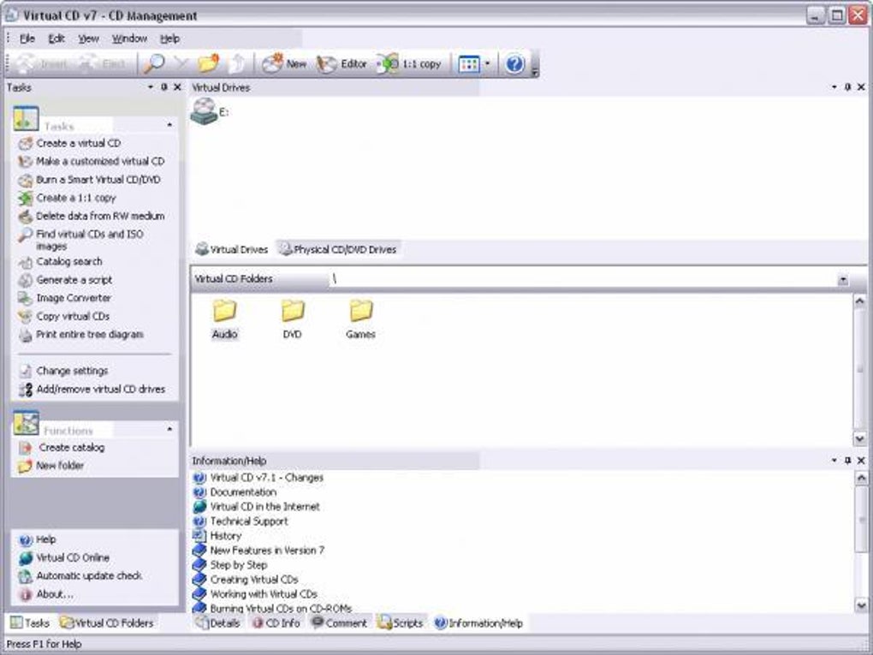The height and width of the screenshot is (655, 873).
Task: Open the File menu
Action: [x=27, y=39]
